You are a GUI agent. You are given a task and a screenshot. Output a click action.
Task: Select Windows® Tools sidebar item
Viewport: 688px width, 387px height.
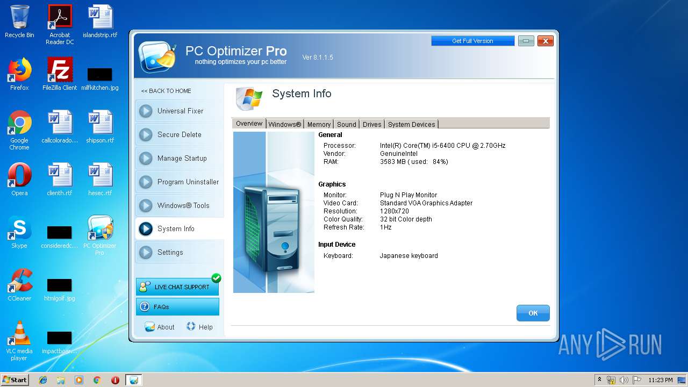(179, 206)
